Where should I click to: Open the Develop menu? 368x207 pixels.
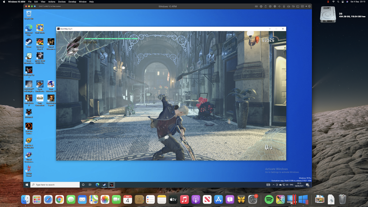coord(72,2)
